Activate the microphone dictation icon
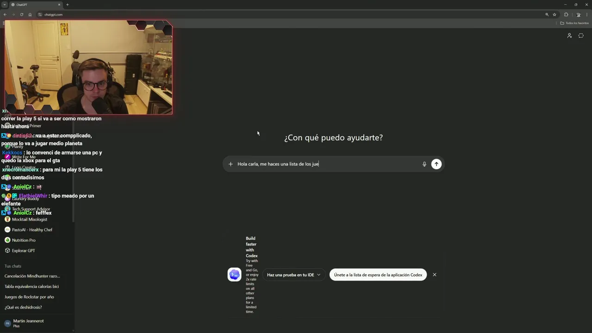Screen dimensions: 592x333 (424, 164)
